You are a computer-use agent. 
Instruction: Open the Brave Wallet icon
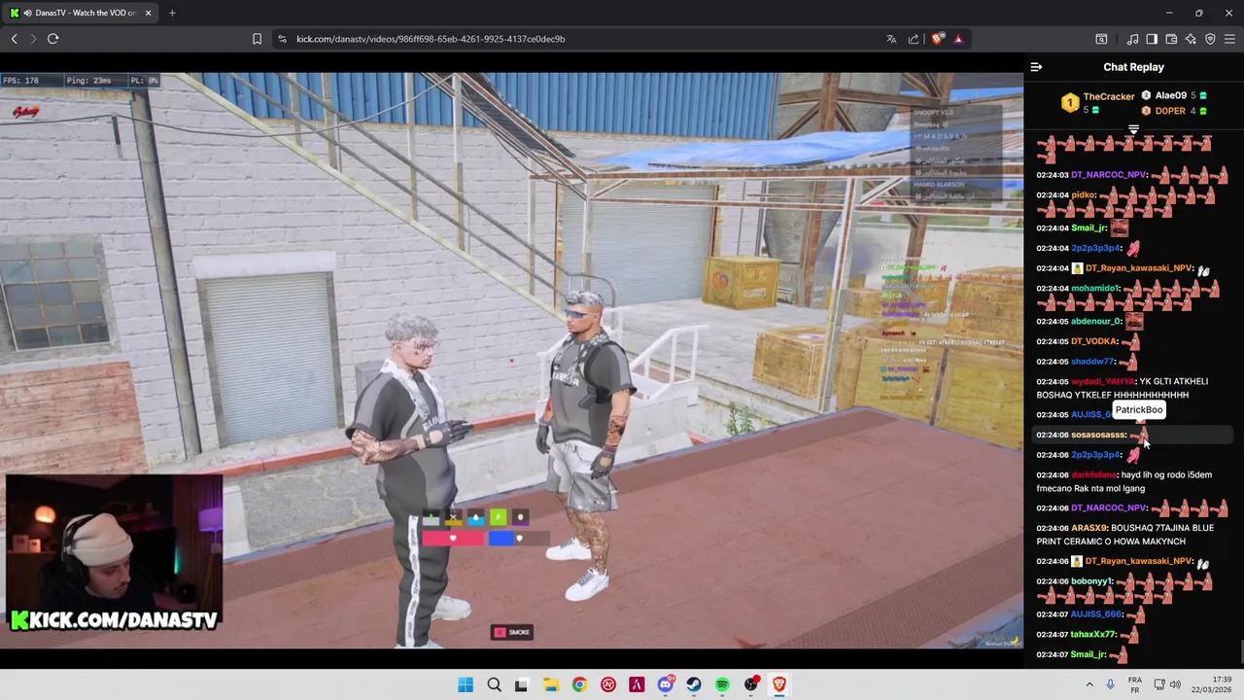tap(1171, 39)
